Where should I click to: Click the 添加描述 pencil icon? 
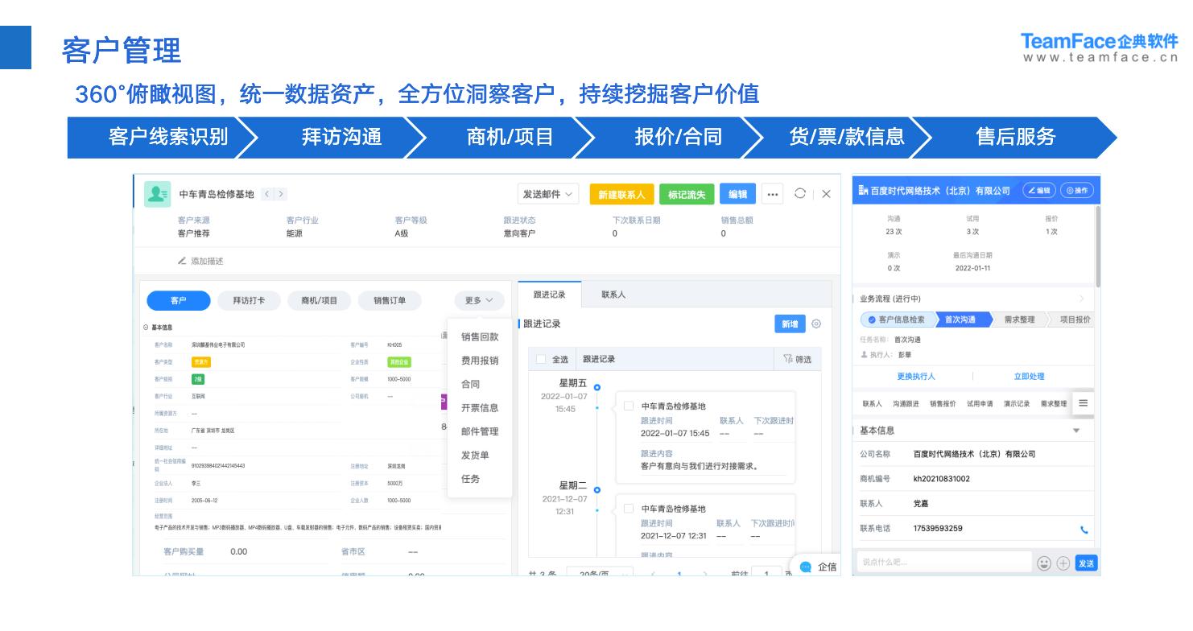[x=183, y=261]
